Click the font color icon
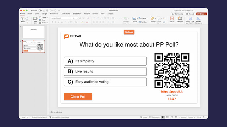 [x=87, y=22]
